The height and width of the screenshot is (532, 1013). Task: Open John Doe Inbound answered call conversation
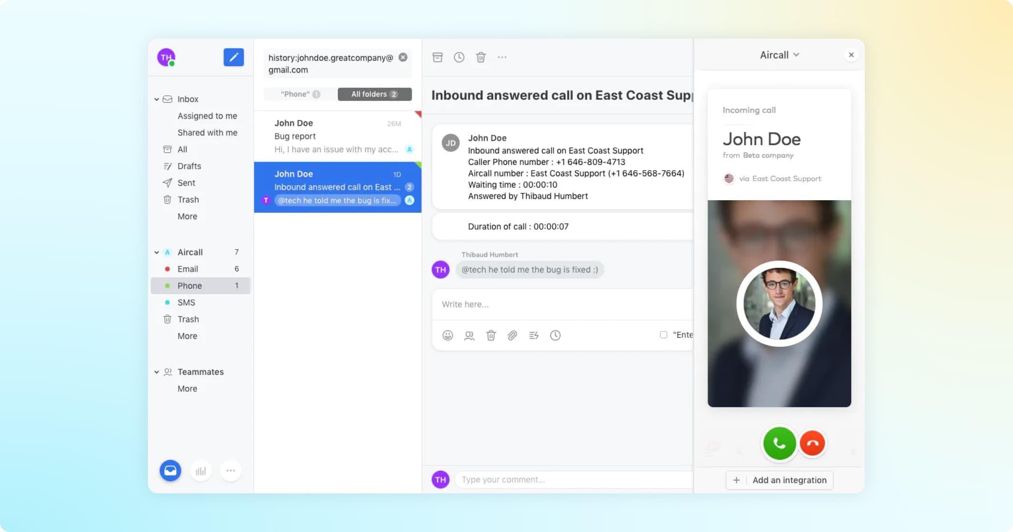pos(337,187)
